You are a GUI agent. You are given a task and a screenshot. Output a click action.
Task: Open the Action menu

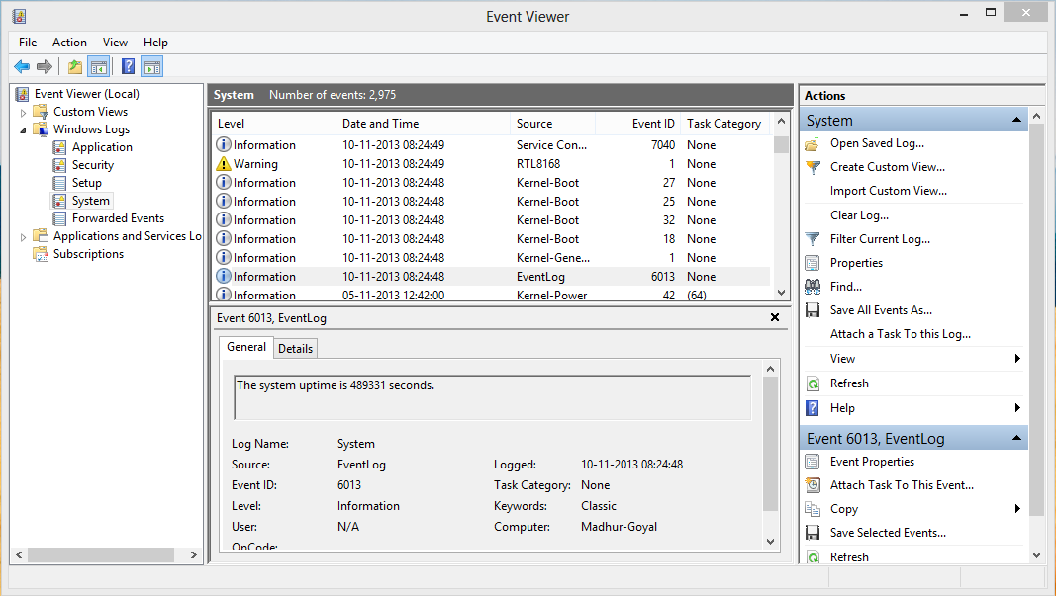click(69, 43)
